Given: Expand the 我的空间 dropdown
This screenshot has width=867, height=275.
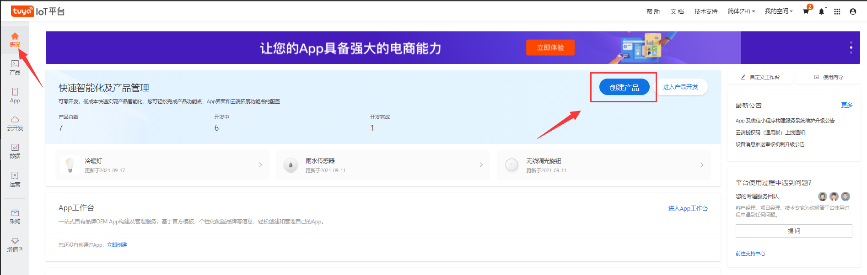Looking at the screenshot, I should click(x=778, y=11).
